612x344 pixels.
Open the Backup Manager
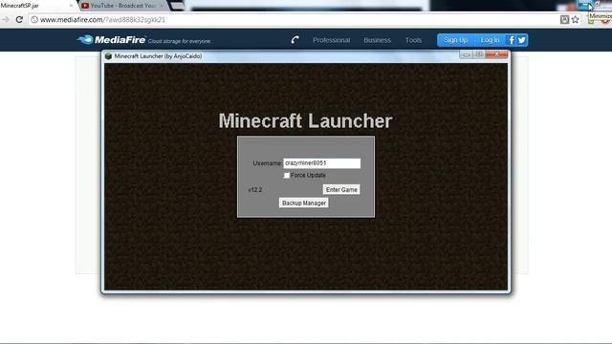[304, 204]
